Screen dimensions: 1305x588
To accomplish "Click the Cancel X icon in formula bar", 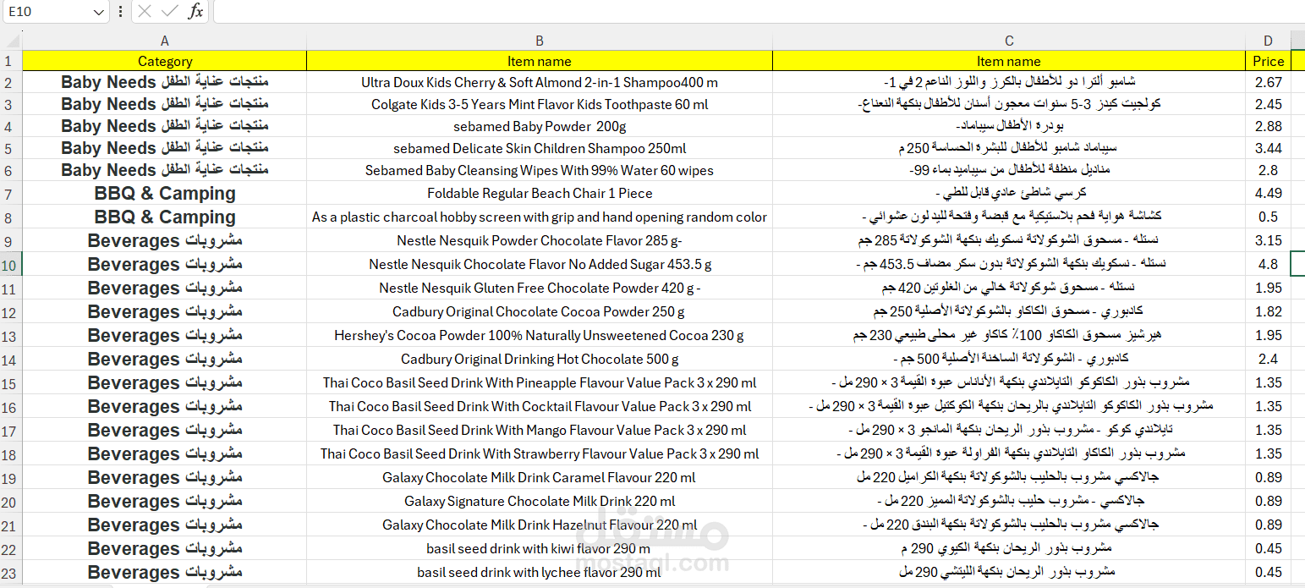I will [145, 11].
